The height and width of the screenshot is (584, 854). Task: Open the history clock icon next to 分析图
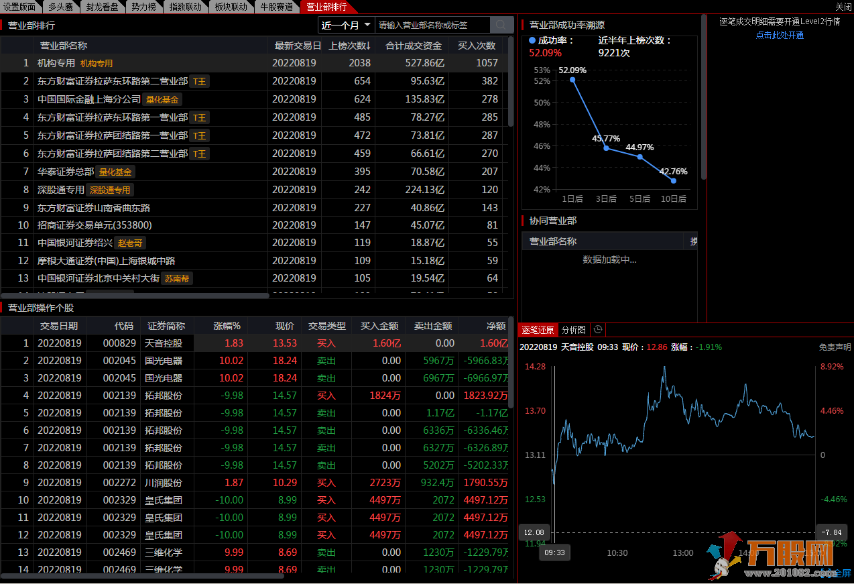point(598,330)
